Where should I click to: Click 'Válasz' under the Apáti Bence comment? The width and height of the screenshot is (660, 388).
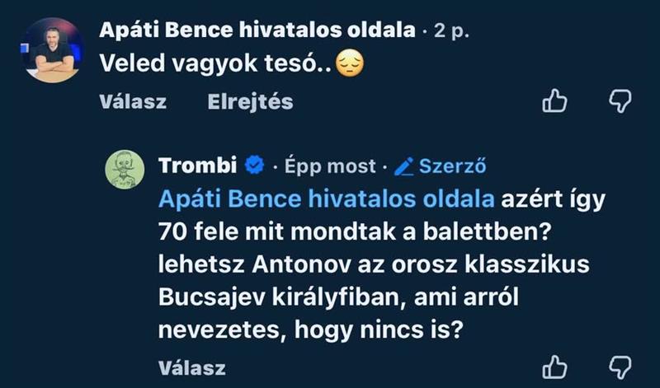point(133,102)
